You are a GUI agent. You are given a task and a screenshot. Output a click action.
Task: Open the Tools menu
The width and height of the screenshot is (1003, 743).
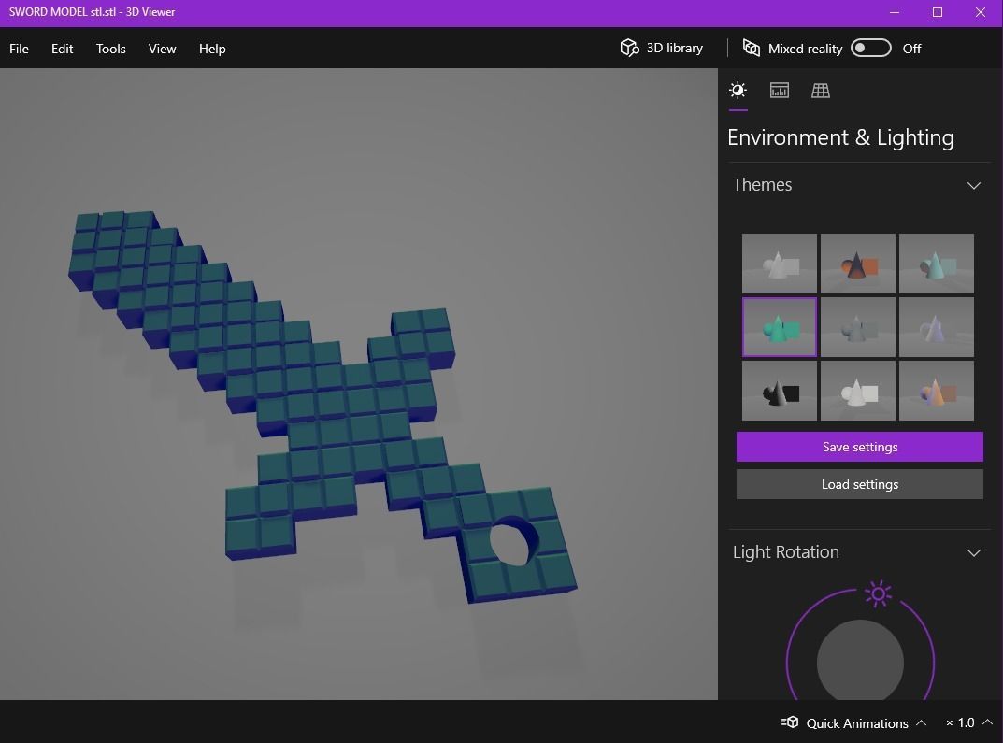tap(110, 49)
